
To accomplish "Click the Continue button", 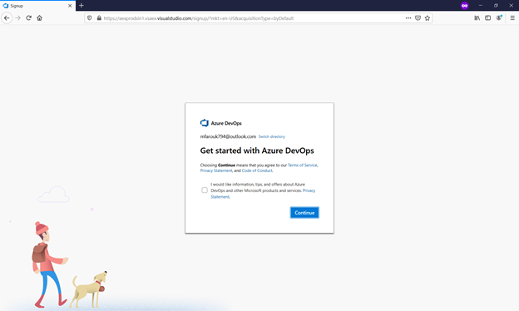I will pos(304,213).
